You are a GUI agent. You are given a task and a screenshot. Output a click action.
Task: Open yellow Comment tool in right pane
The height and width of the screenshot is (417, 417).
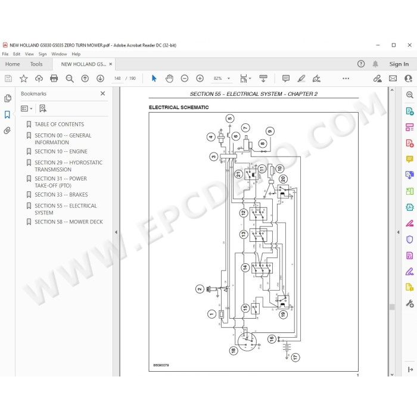pyautogui.click(x=410, y=159)
